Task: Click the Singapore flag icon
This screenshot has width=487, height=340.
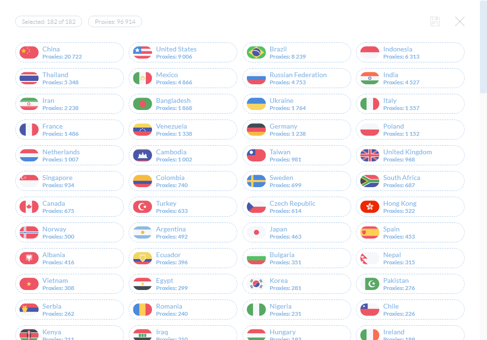Action: coord(29,181)
